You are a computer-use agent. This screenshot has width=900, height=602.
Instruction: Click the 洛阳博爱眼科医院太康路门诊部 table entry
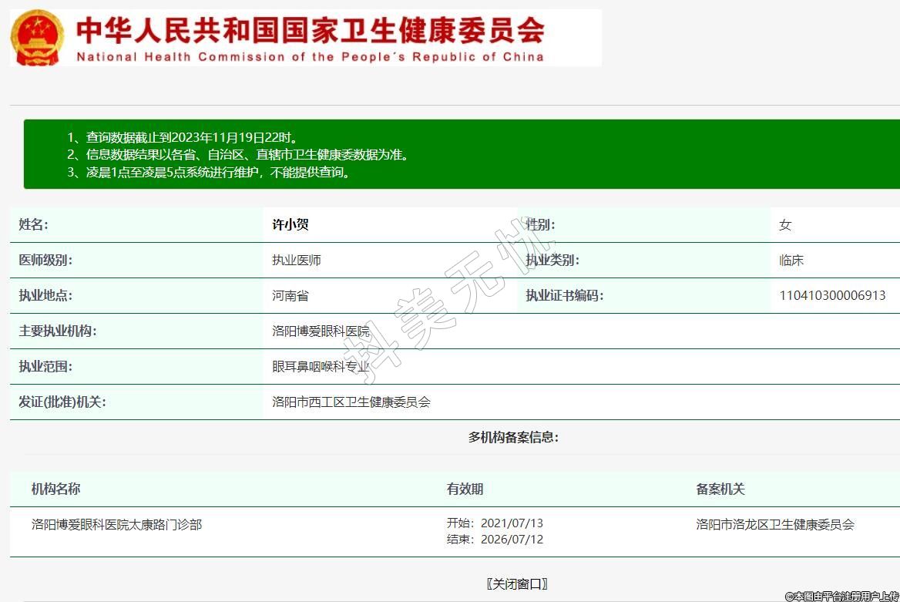117,524
